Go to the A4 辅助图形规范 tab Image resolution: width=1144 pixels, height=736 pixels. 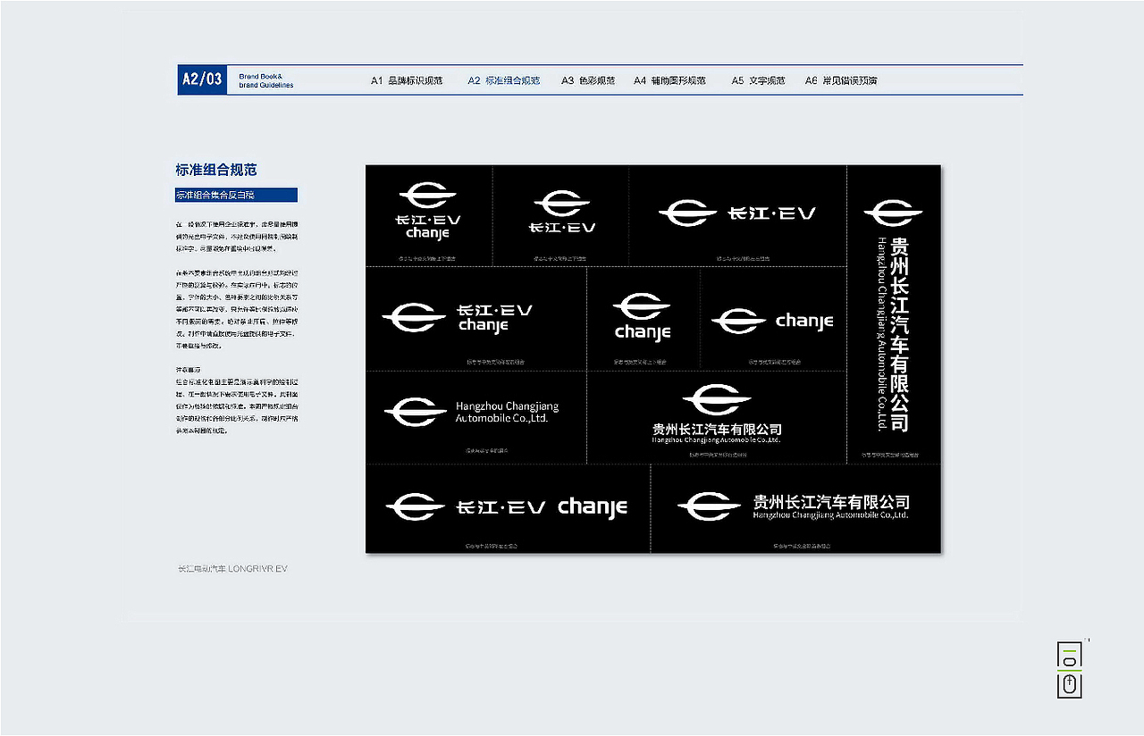pyautogui.click(x=669, y=80)
